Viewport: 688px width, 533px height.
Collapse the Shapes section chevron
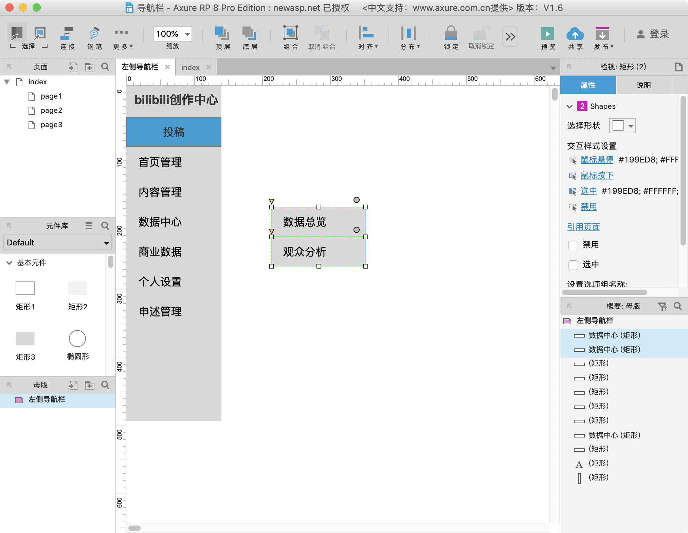(x=569, y=106)
